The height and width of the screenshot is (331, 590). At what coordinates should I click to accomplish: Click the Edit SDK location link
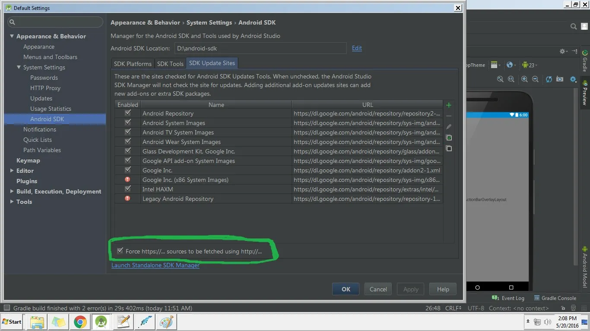pos(357,48)
